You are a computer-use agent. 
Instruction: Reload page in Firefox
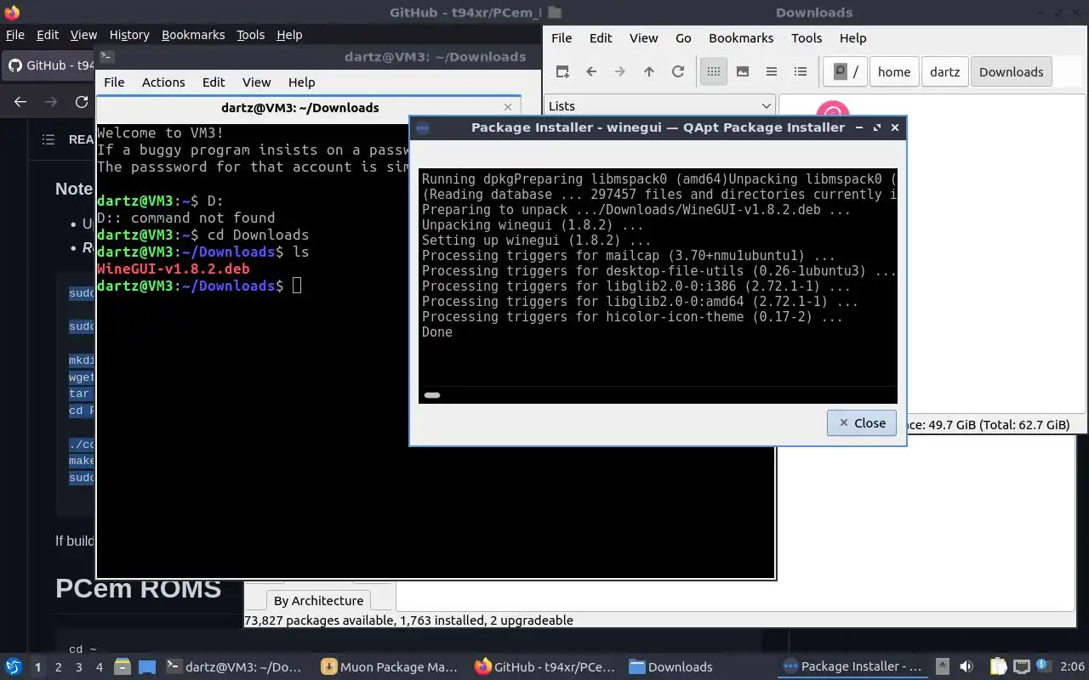pos(82,101)
